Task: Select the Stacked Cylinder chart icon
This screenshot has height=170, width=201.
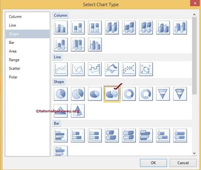Action: (x=61, y=44)
